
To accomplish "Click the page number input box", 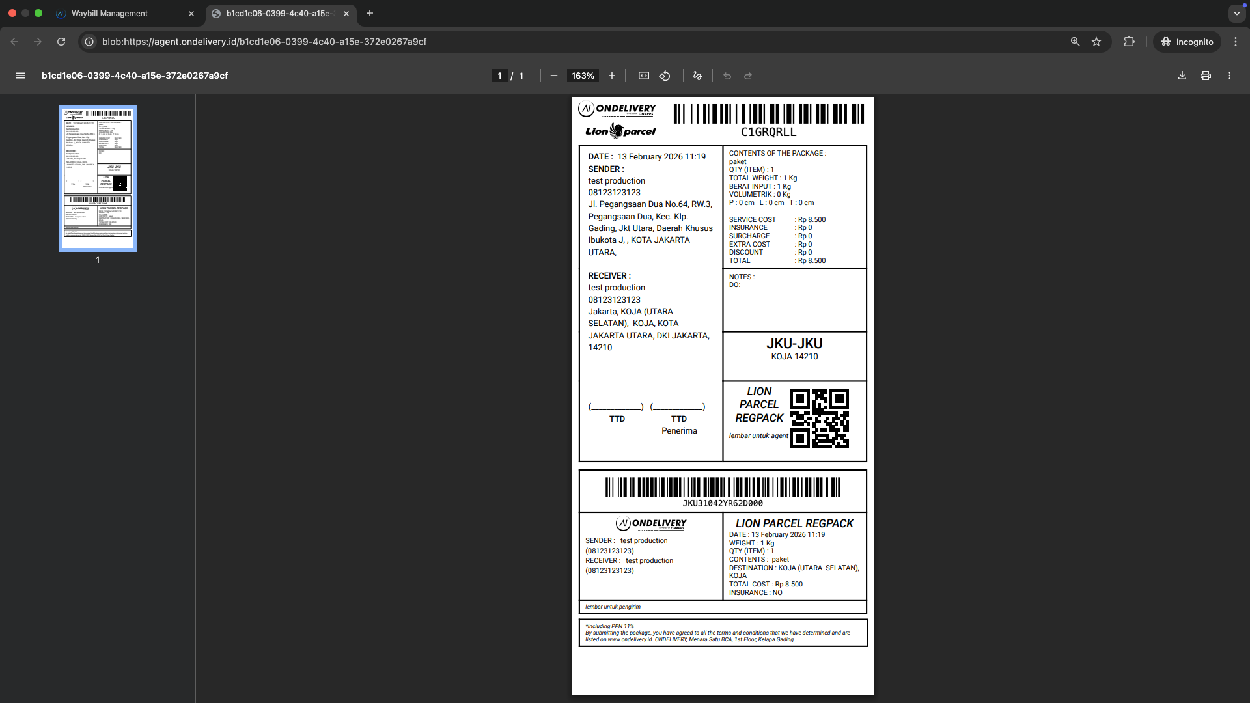I will tap(499, 76).
